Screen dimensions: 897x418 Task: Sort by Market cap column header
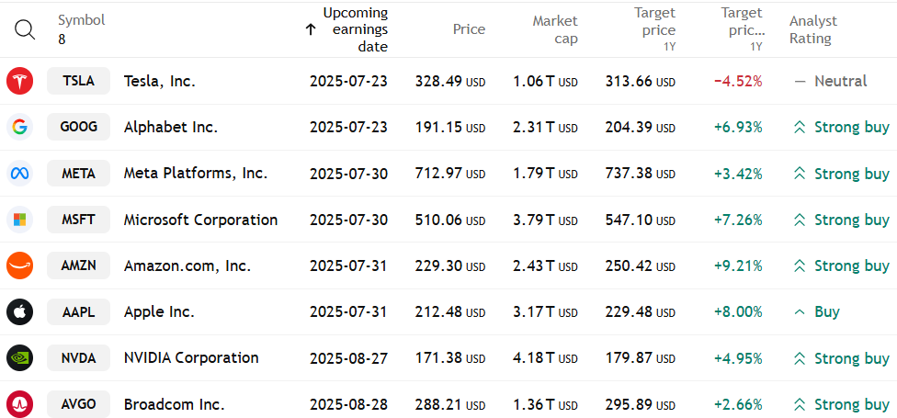click(555, 29)
